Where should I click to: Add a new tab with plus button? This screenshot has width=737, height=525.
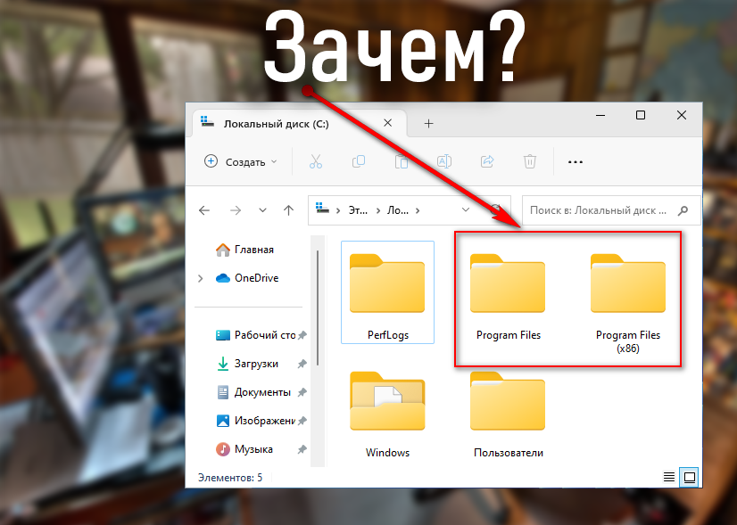coord(428,124)
